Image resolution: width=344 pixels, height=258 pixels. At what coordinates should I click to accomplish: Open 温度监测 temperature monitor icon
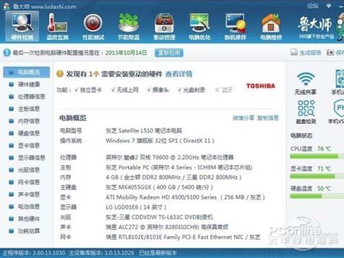(57, 26)
